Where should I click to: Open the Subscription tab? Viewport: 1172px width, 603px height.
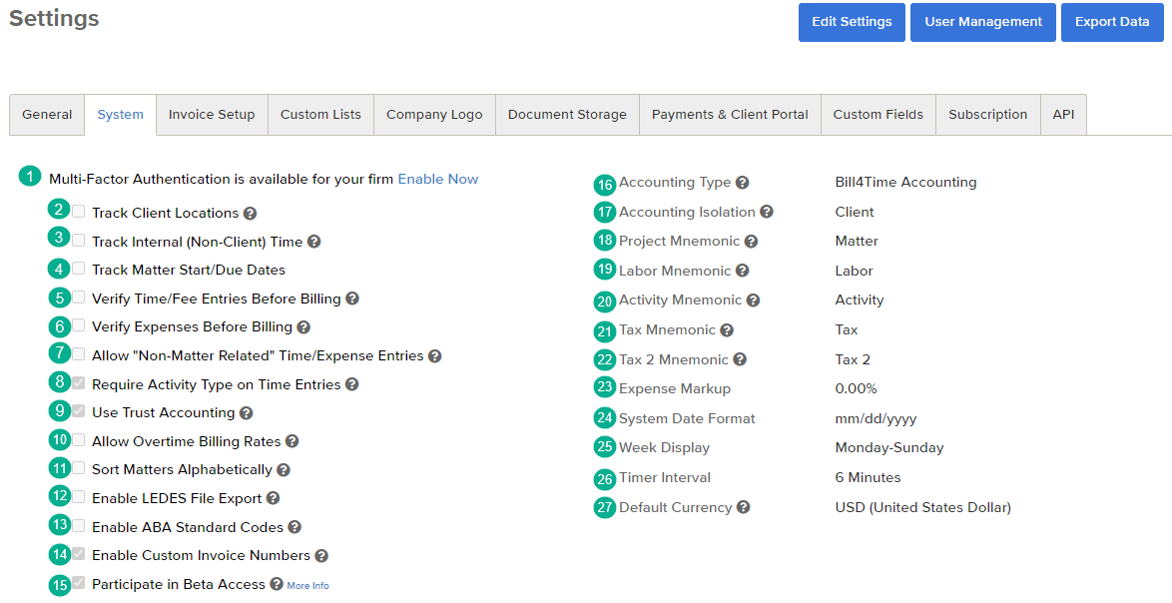[988, 115]
